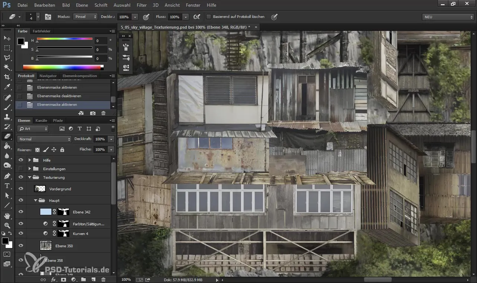
Task: Hide the Texturierung group
Action: [x=21, y=177]
